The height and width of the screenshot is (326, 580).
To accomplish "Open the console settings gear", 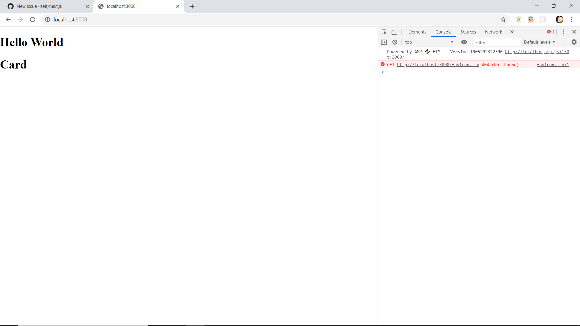I will click(x=574, y=42).
